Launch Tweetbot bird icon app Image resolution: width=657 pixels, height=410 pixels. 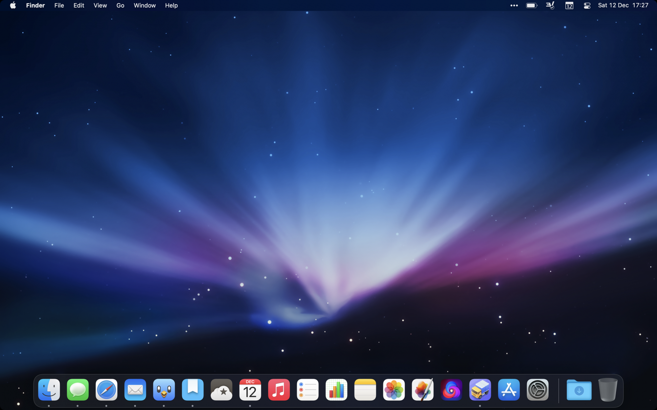click(x=164, y=390)
